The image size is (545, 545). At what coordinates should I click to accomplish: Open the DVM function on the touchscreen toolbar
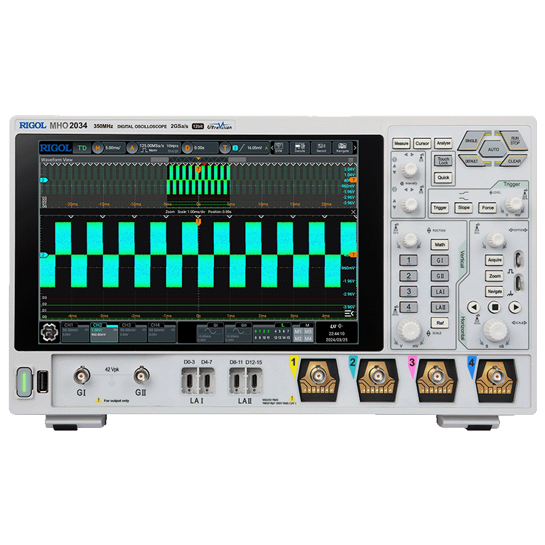click(x=279, y=147)
